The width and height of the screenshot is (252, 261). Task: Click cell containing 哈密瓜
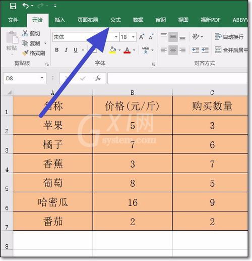point(53,202)
